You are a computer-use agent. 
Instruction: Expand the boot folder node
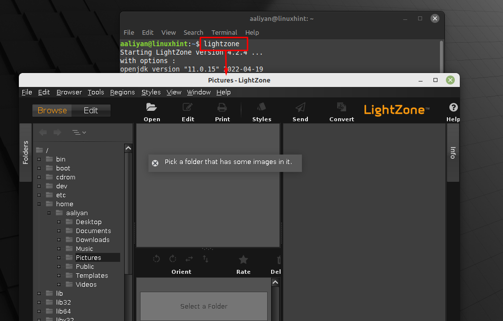coord(39,168)
